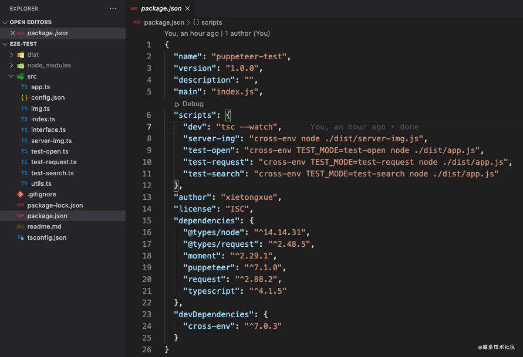Expand the dist folder chevron
This screenshot has height=357, width=523.
click(11, 55)
